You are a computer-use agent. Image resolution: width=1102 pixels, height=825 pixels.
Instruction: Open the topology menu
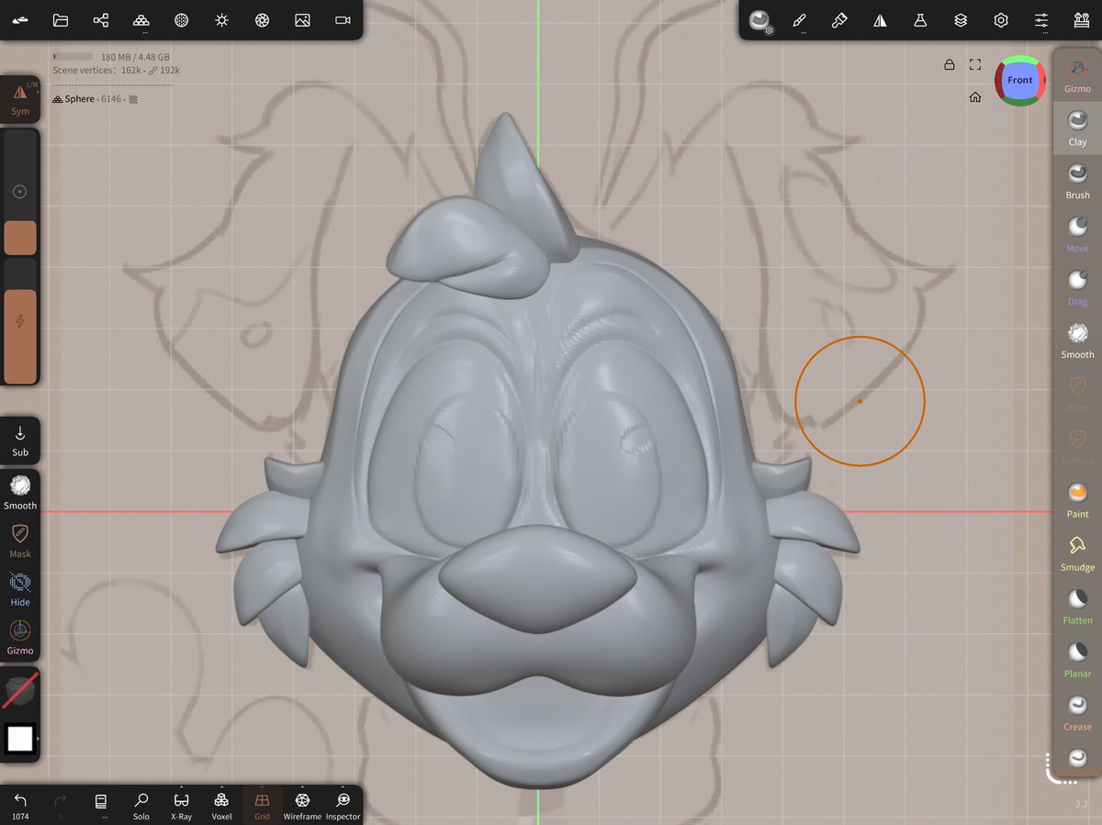141,19
